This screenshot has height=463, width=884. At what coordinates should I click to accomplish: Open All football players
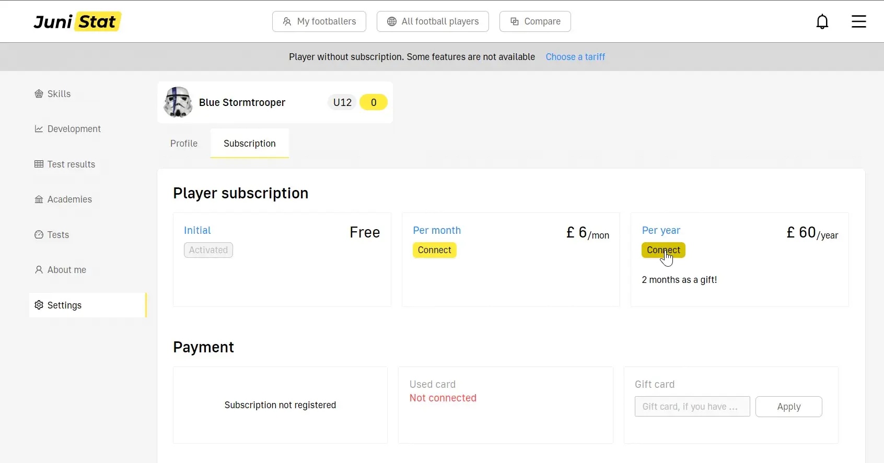point(433,21)
